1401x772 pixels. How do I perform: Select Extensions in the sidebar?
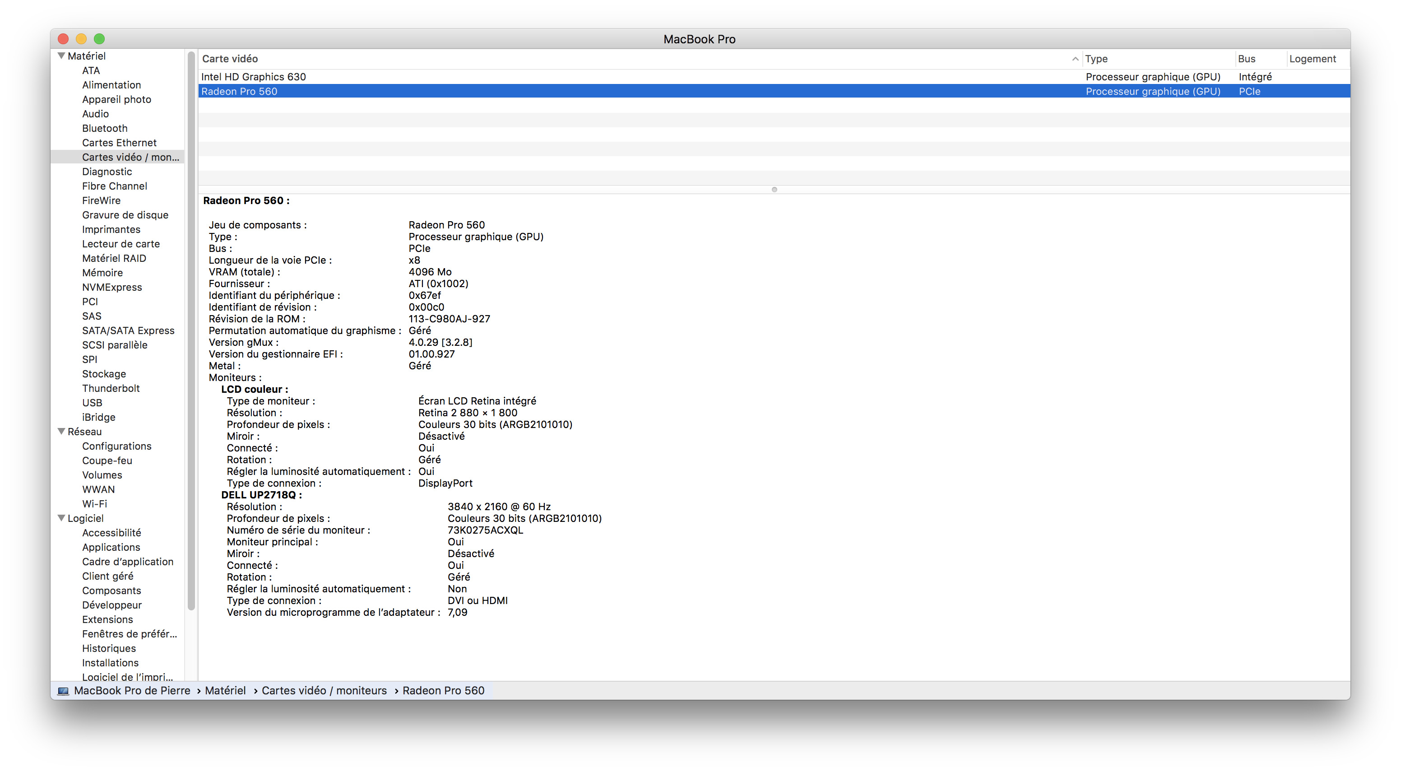pos(107,619)
